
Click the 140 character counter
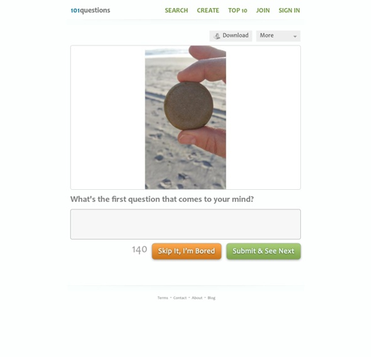pos(139,250)
